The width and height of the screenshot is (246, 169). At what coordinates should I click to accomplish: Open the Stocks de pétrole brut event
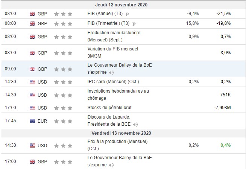[x=109, y=108]
